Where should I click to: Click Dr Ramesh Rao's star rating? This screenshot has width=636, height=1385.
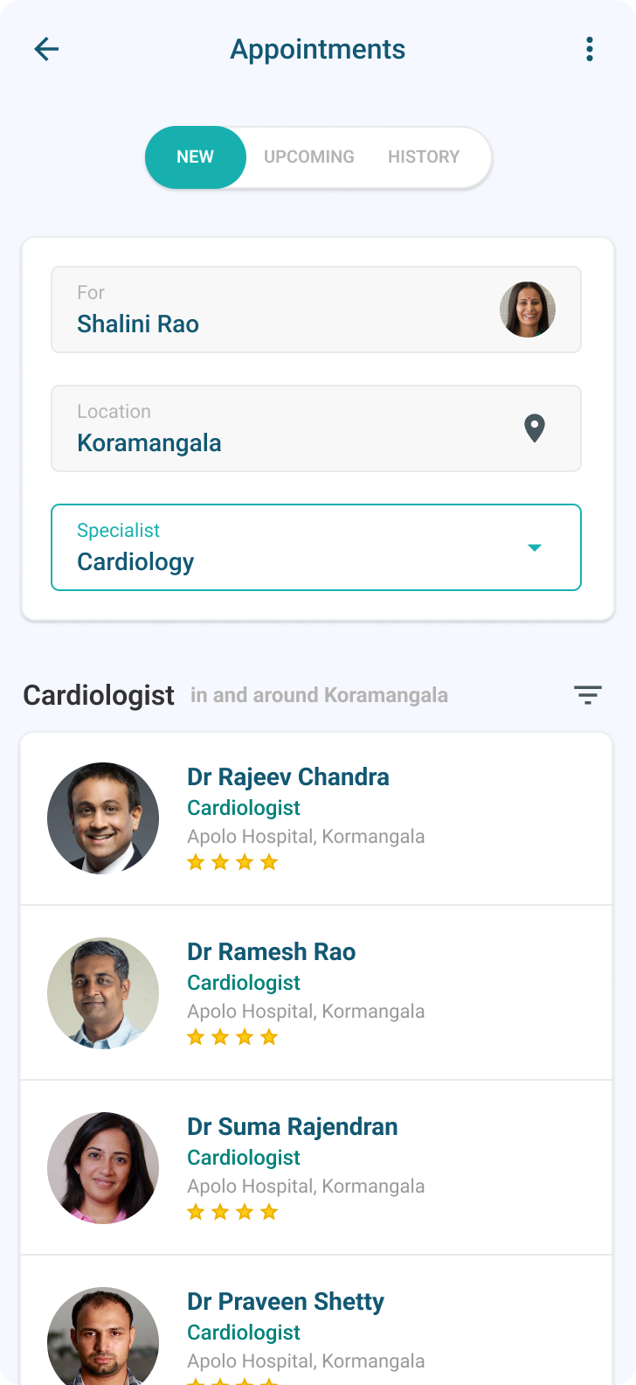click(232, 1037)
